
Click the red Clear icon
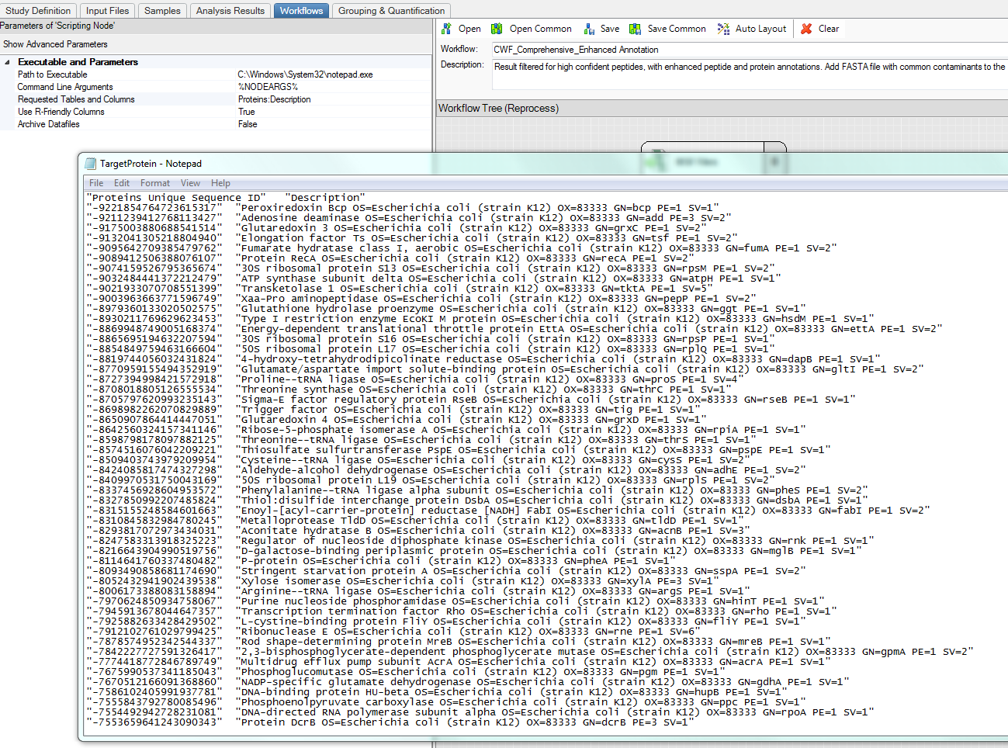(x=807, y=29)
